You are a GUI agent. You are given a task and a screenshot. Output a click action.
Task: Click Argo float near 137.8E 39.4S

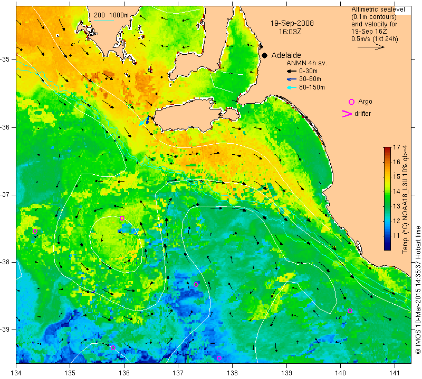219,358
